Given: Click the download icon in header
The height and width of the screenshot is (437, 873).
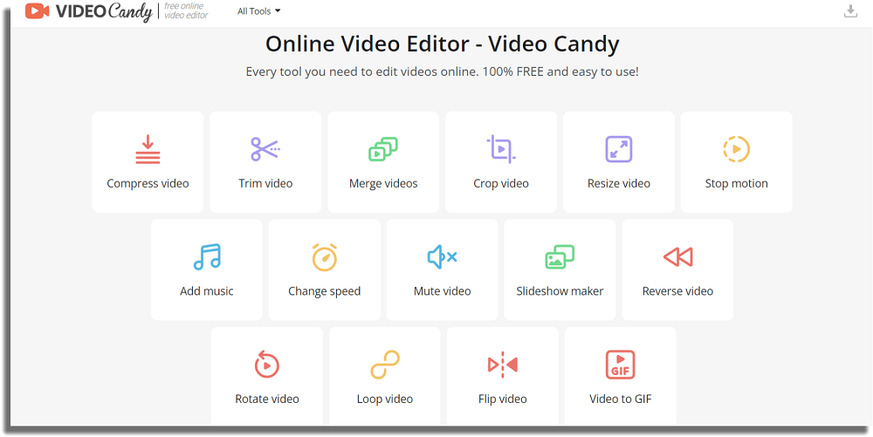Looking at the screenshot, I should point(850,10).
